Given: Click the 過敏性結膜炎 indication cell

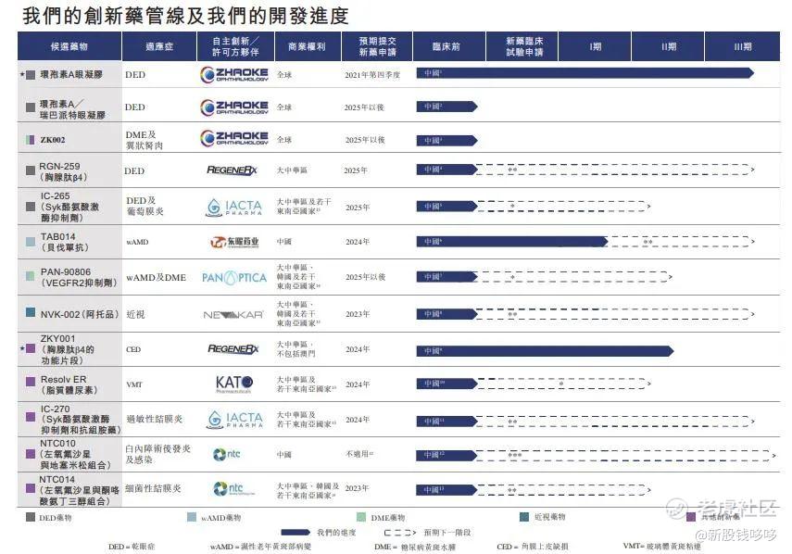Looking at the screenshot, I should point(154,419).
